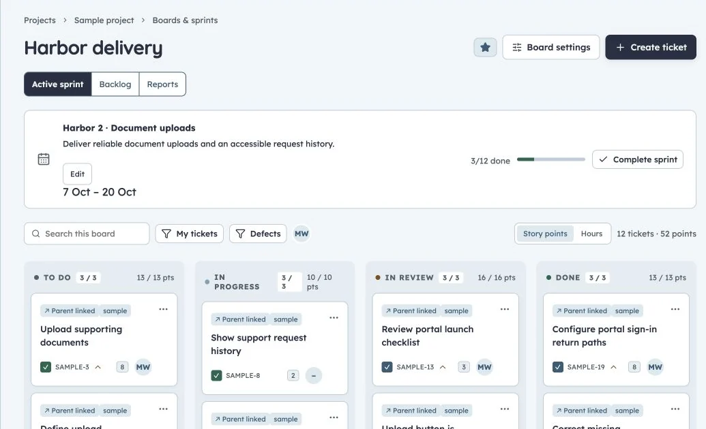The width and height of the screenshot is (706, 429).
Task: Open more options on Configure portal sign-in card
Action: point(675,309)
